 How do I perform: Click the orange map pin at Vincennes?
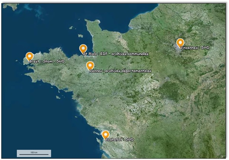[180, 43]
